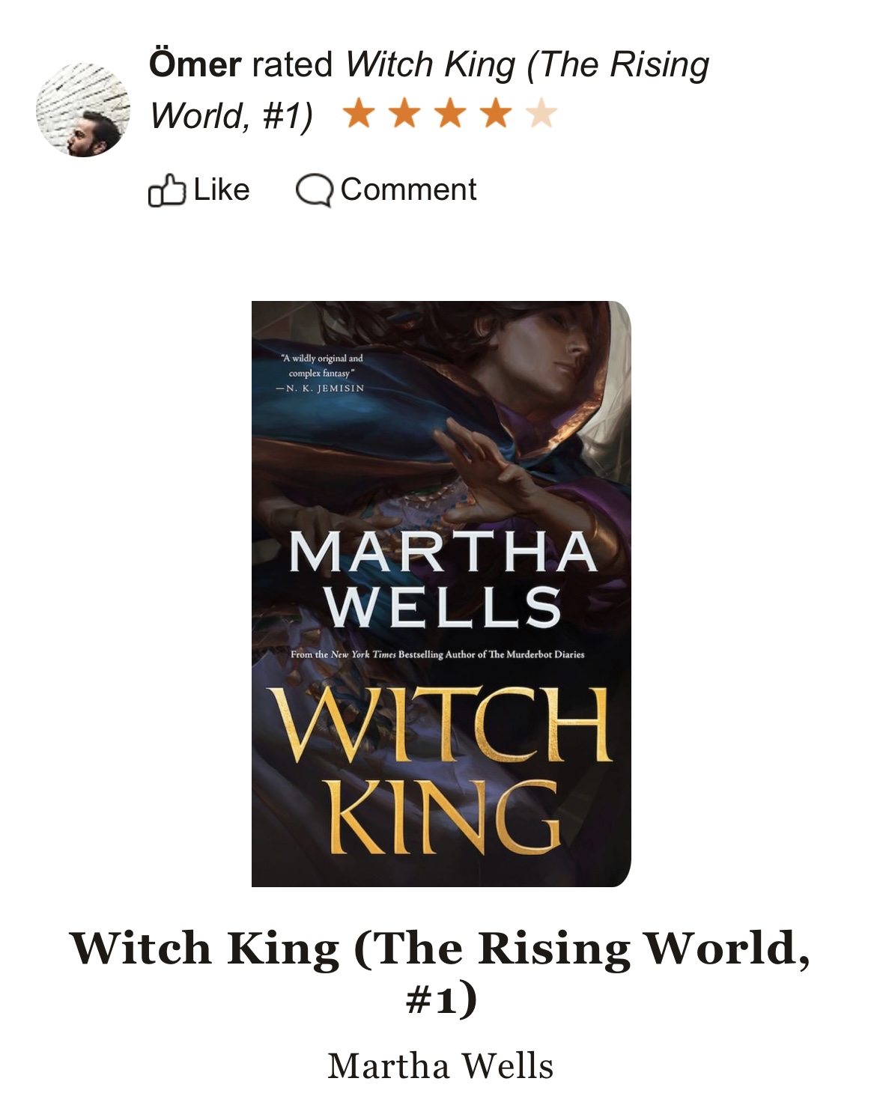Click the Like text button
Image resolution: width=883 pixels, height=1120 pixels.
coord(221,190)
